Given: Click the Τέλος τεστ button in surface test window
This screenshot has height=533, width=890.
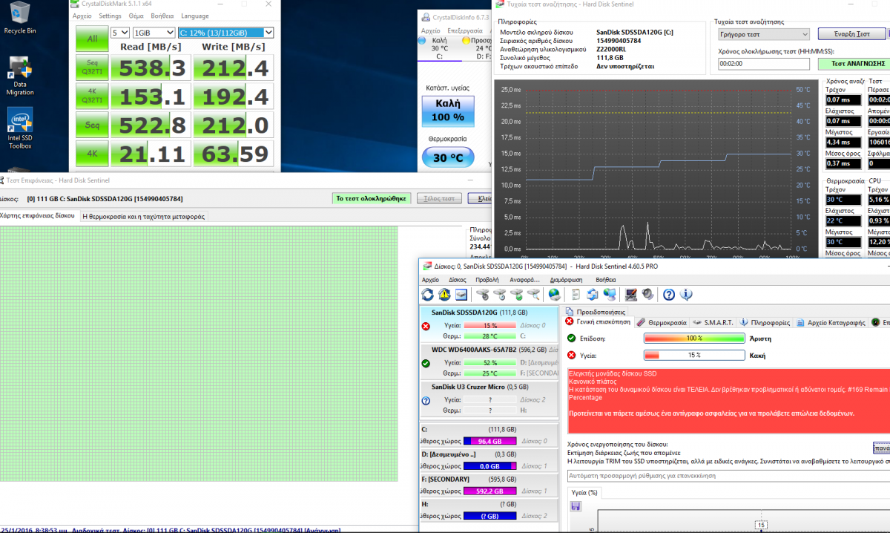Looking at the screenshot, I should coord(438,198).
